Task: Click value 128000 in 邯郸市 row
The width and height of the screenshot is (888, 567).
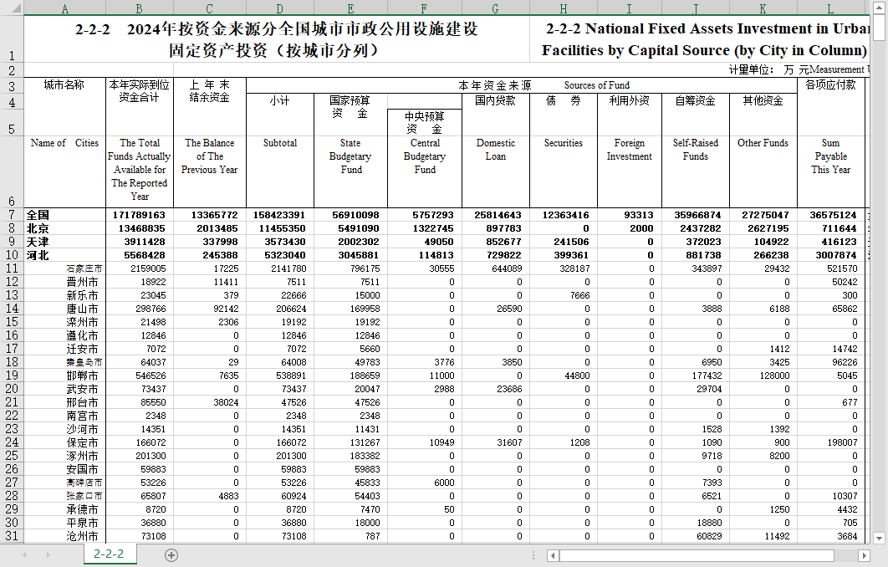Action: tap(763, 375)
